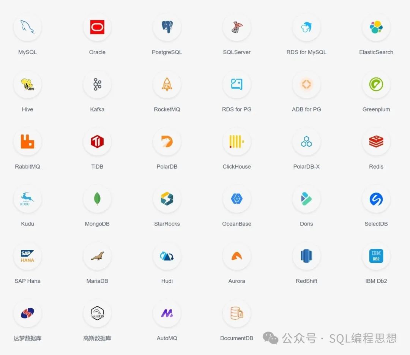Click the IBM Db2 blue icon
The height and width of the screenshot is (355, 410).
[x=376, y=256]
